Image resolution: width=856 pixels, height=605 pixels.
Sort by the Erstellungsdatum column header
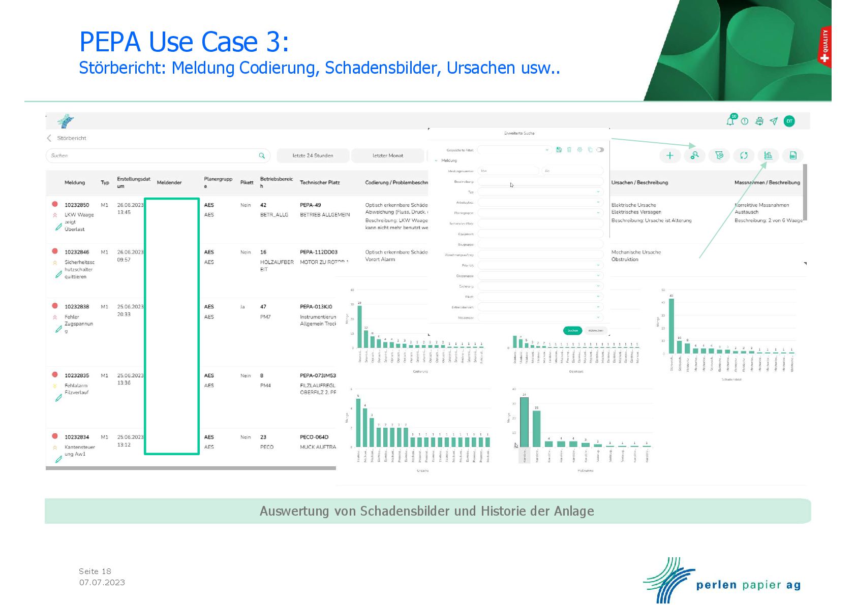[134, 182]
